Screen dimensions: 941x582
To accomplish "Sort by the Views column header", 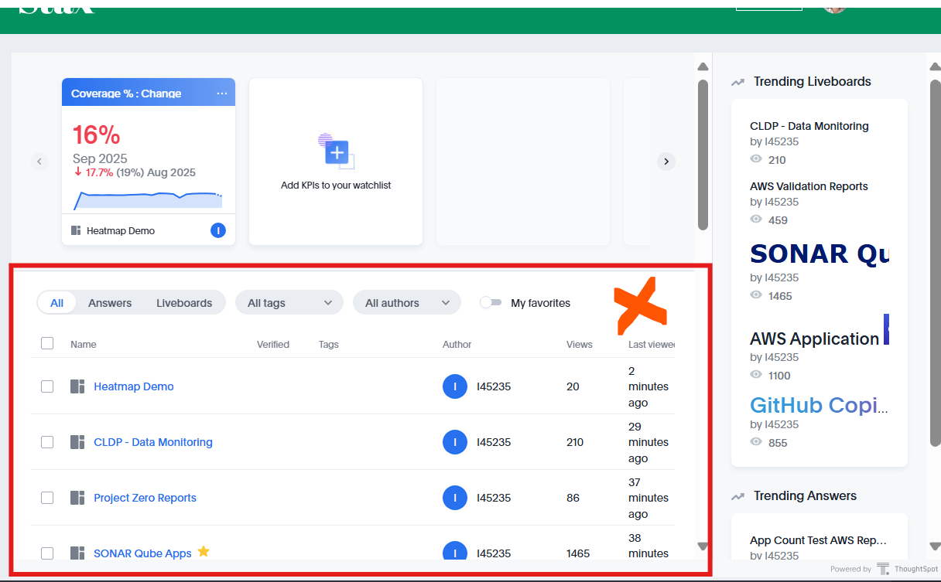I will pyautogui.click(x=580, y=345).
